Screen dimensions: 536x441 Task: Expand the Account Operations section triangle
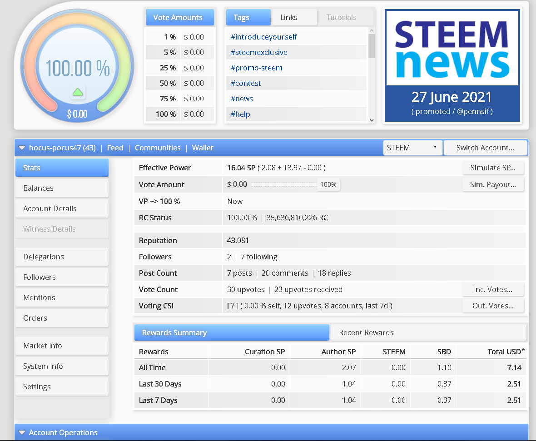(x=22, y=432)
